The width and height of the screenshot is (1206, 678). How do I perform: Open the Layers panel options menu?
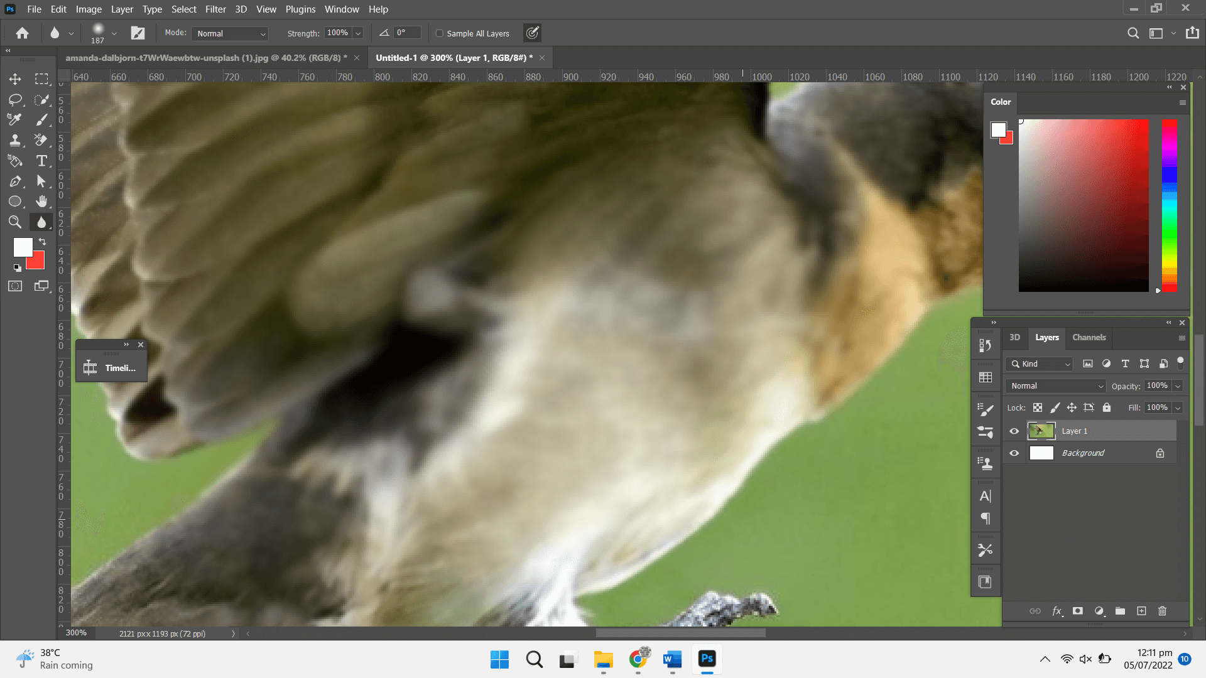click(x=1182, y=338)
